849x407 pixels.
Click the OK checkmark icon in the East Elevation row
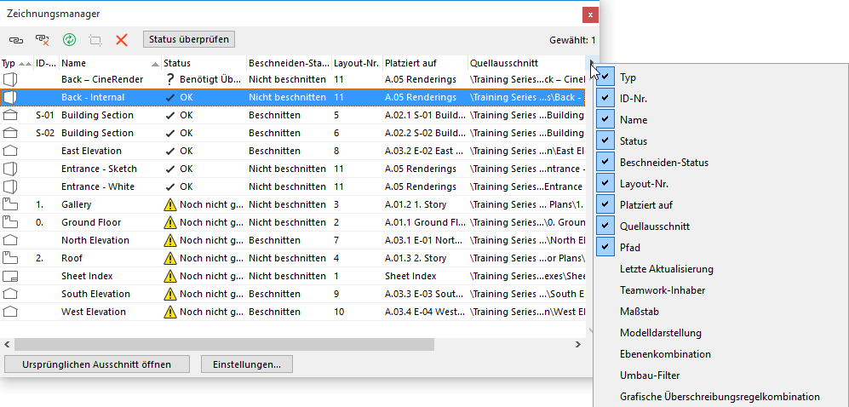[170, 151]
